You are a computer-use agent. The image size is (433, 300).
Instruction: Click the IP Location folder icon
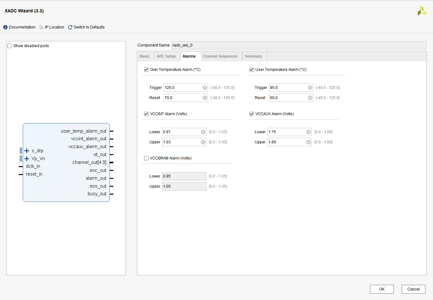[41, 27]
